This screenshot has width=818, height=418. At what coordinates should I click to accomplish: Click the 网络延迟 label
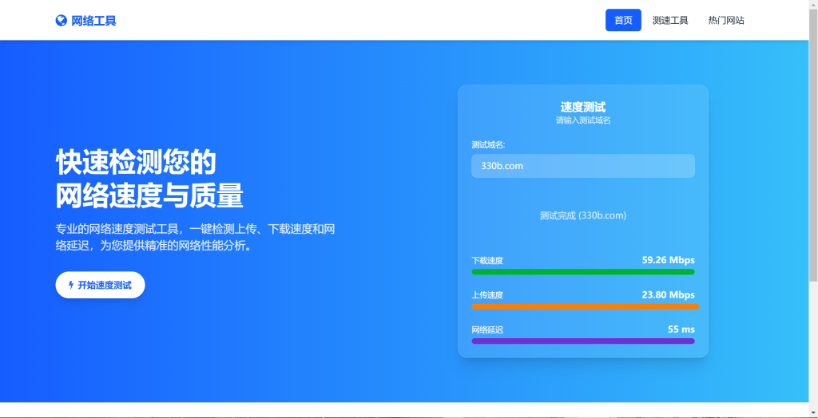[x=487, y=330]
